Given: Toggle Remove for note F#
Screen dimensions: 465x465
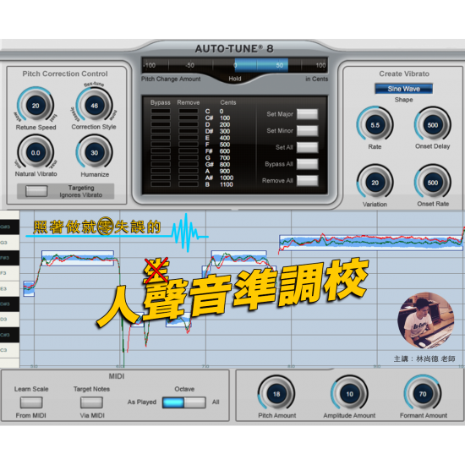Looking at the screenshot, I should tap(189, 151).
